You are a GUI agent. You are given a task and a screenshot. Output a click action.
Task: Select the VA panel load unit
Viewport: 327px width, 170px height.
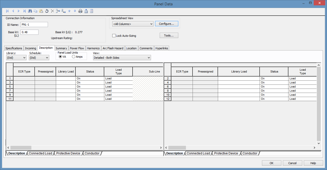pos(60,57)
